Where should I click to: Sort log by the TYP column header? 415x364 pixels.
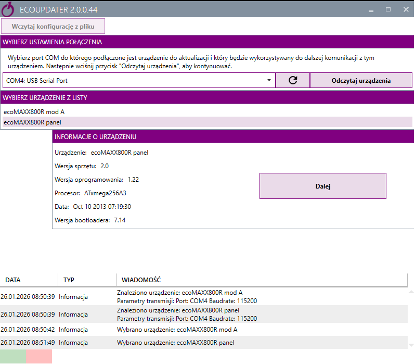(87, 280)
